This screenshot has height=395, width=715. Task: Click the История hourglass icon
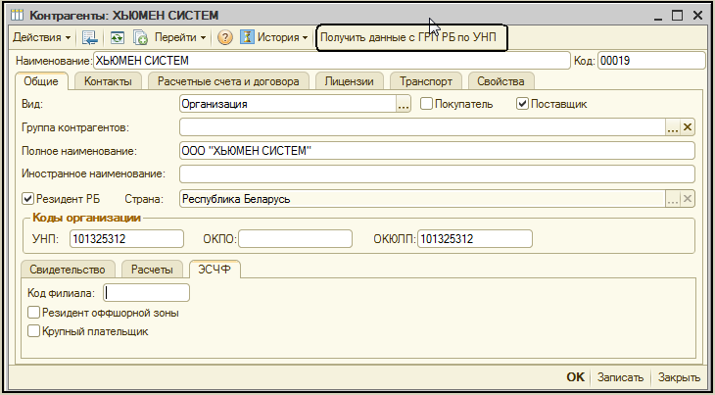(247, 38)
